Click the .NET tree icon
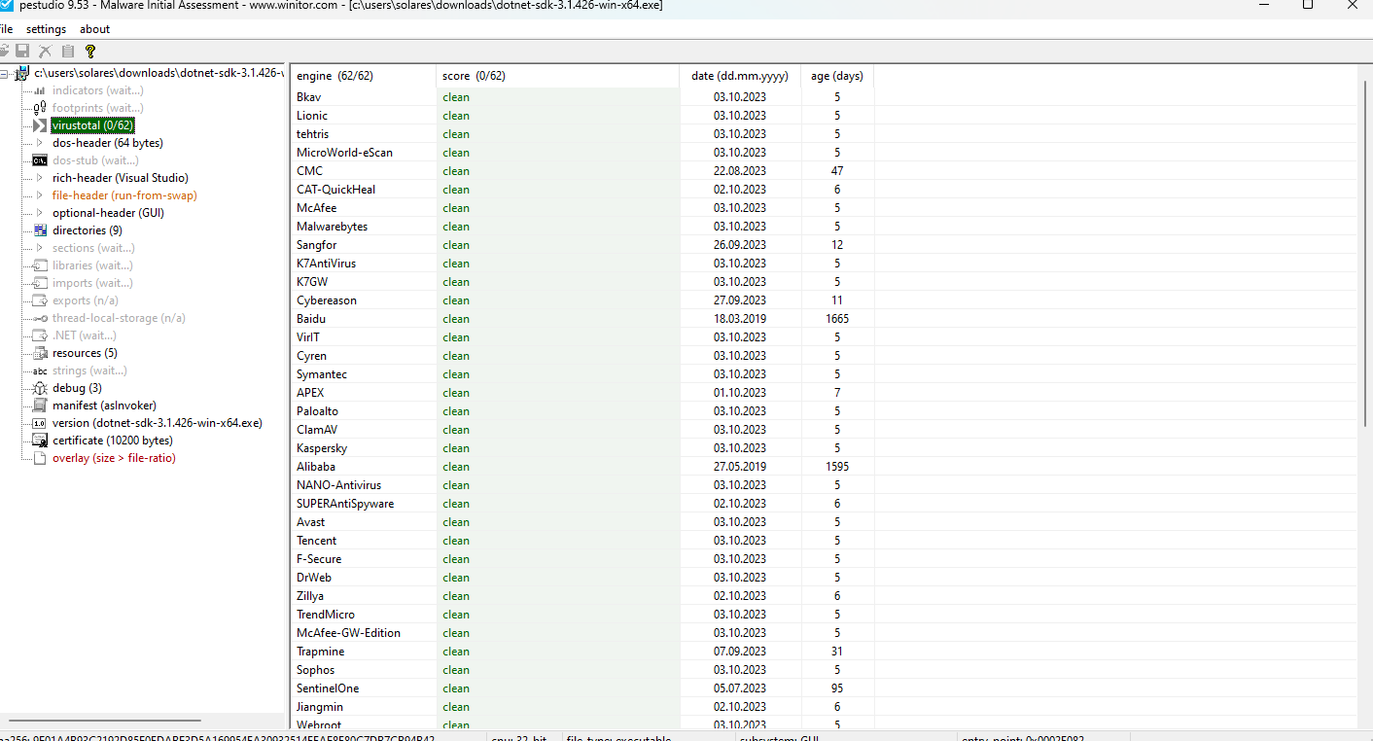Viewport: 1373px width, 741px height. [x=40, y=335]
